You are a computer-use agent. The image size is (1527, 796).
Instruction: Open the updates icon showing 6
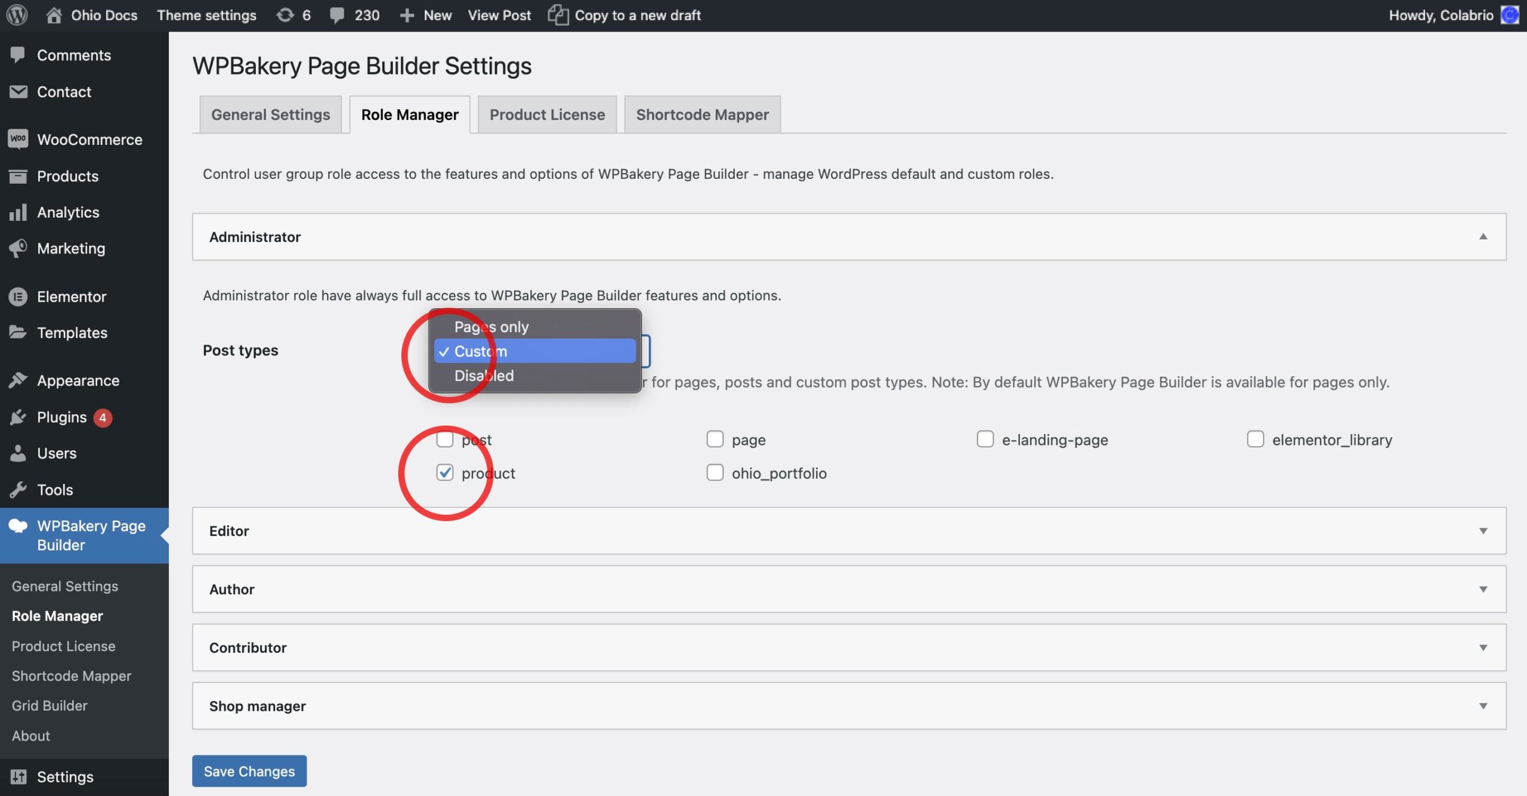(x=285, y=15)
